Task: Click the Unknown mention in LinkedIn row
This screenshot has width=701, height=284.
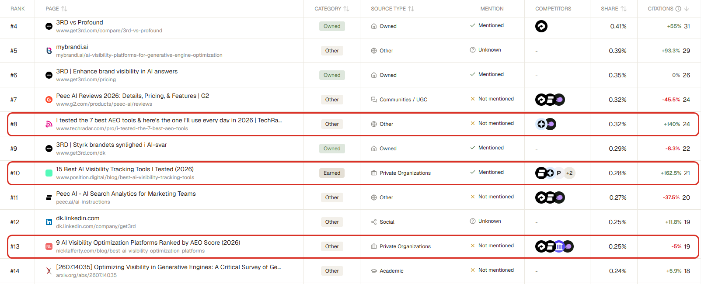Action: (x=485, y=221)
